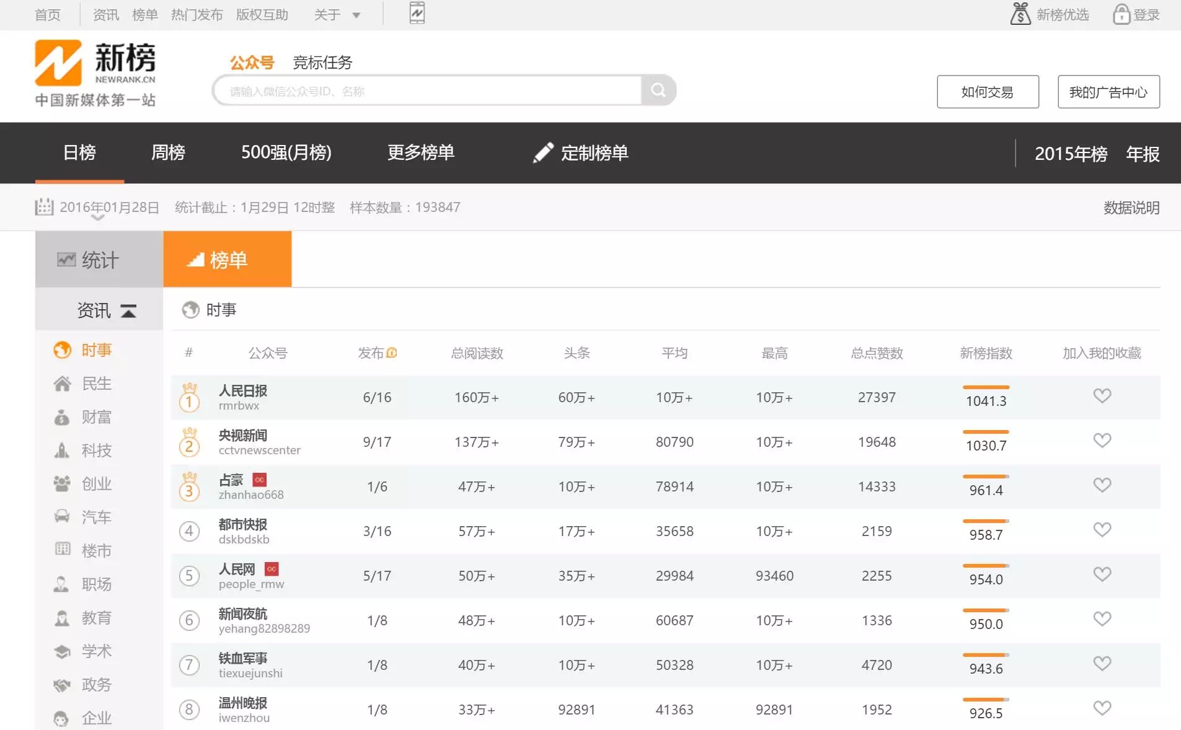Click the Newrank logo
The width and height of the screenshot is (1181, 730).
click(x=95, y=73)
